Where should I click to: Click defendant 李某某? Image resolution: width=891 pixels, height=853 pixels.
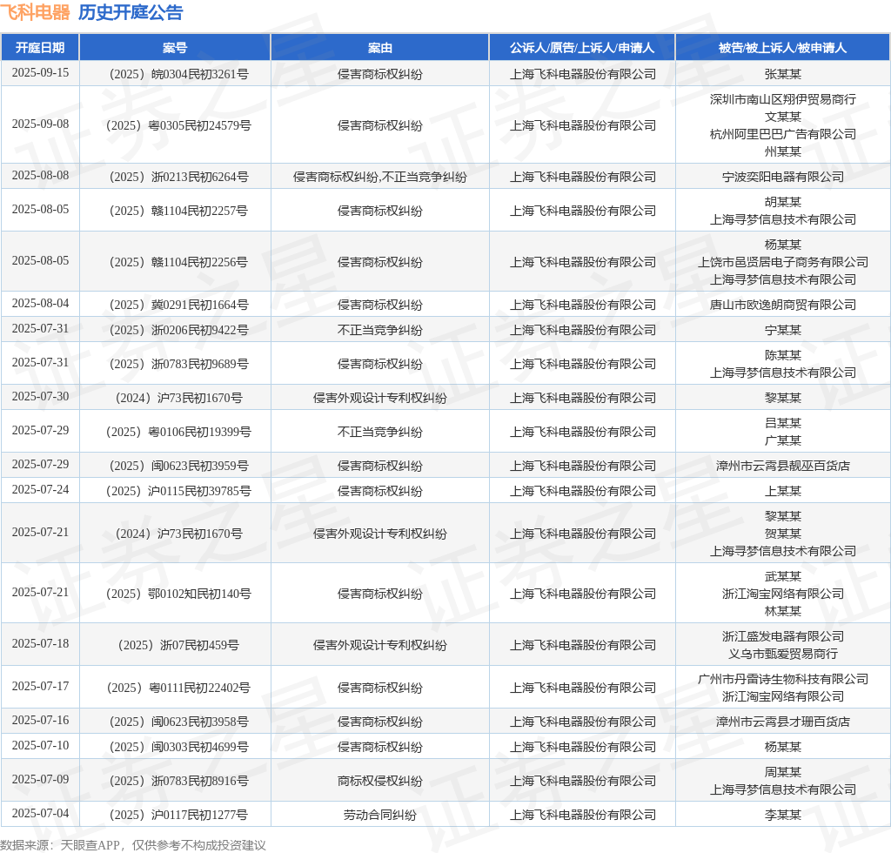(x=782, y=815)
